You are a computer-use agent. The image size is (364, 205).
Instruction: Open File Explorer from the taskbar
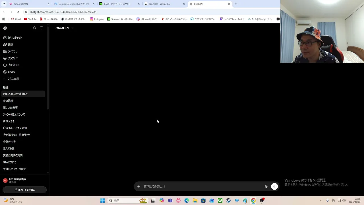tap(195, 200)
